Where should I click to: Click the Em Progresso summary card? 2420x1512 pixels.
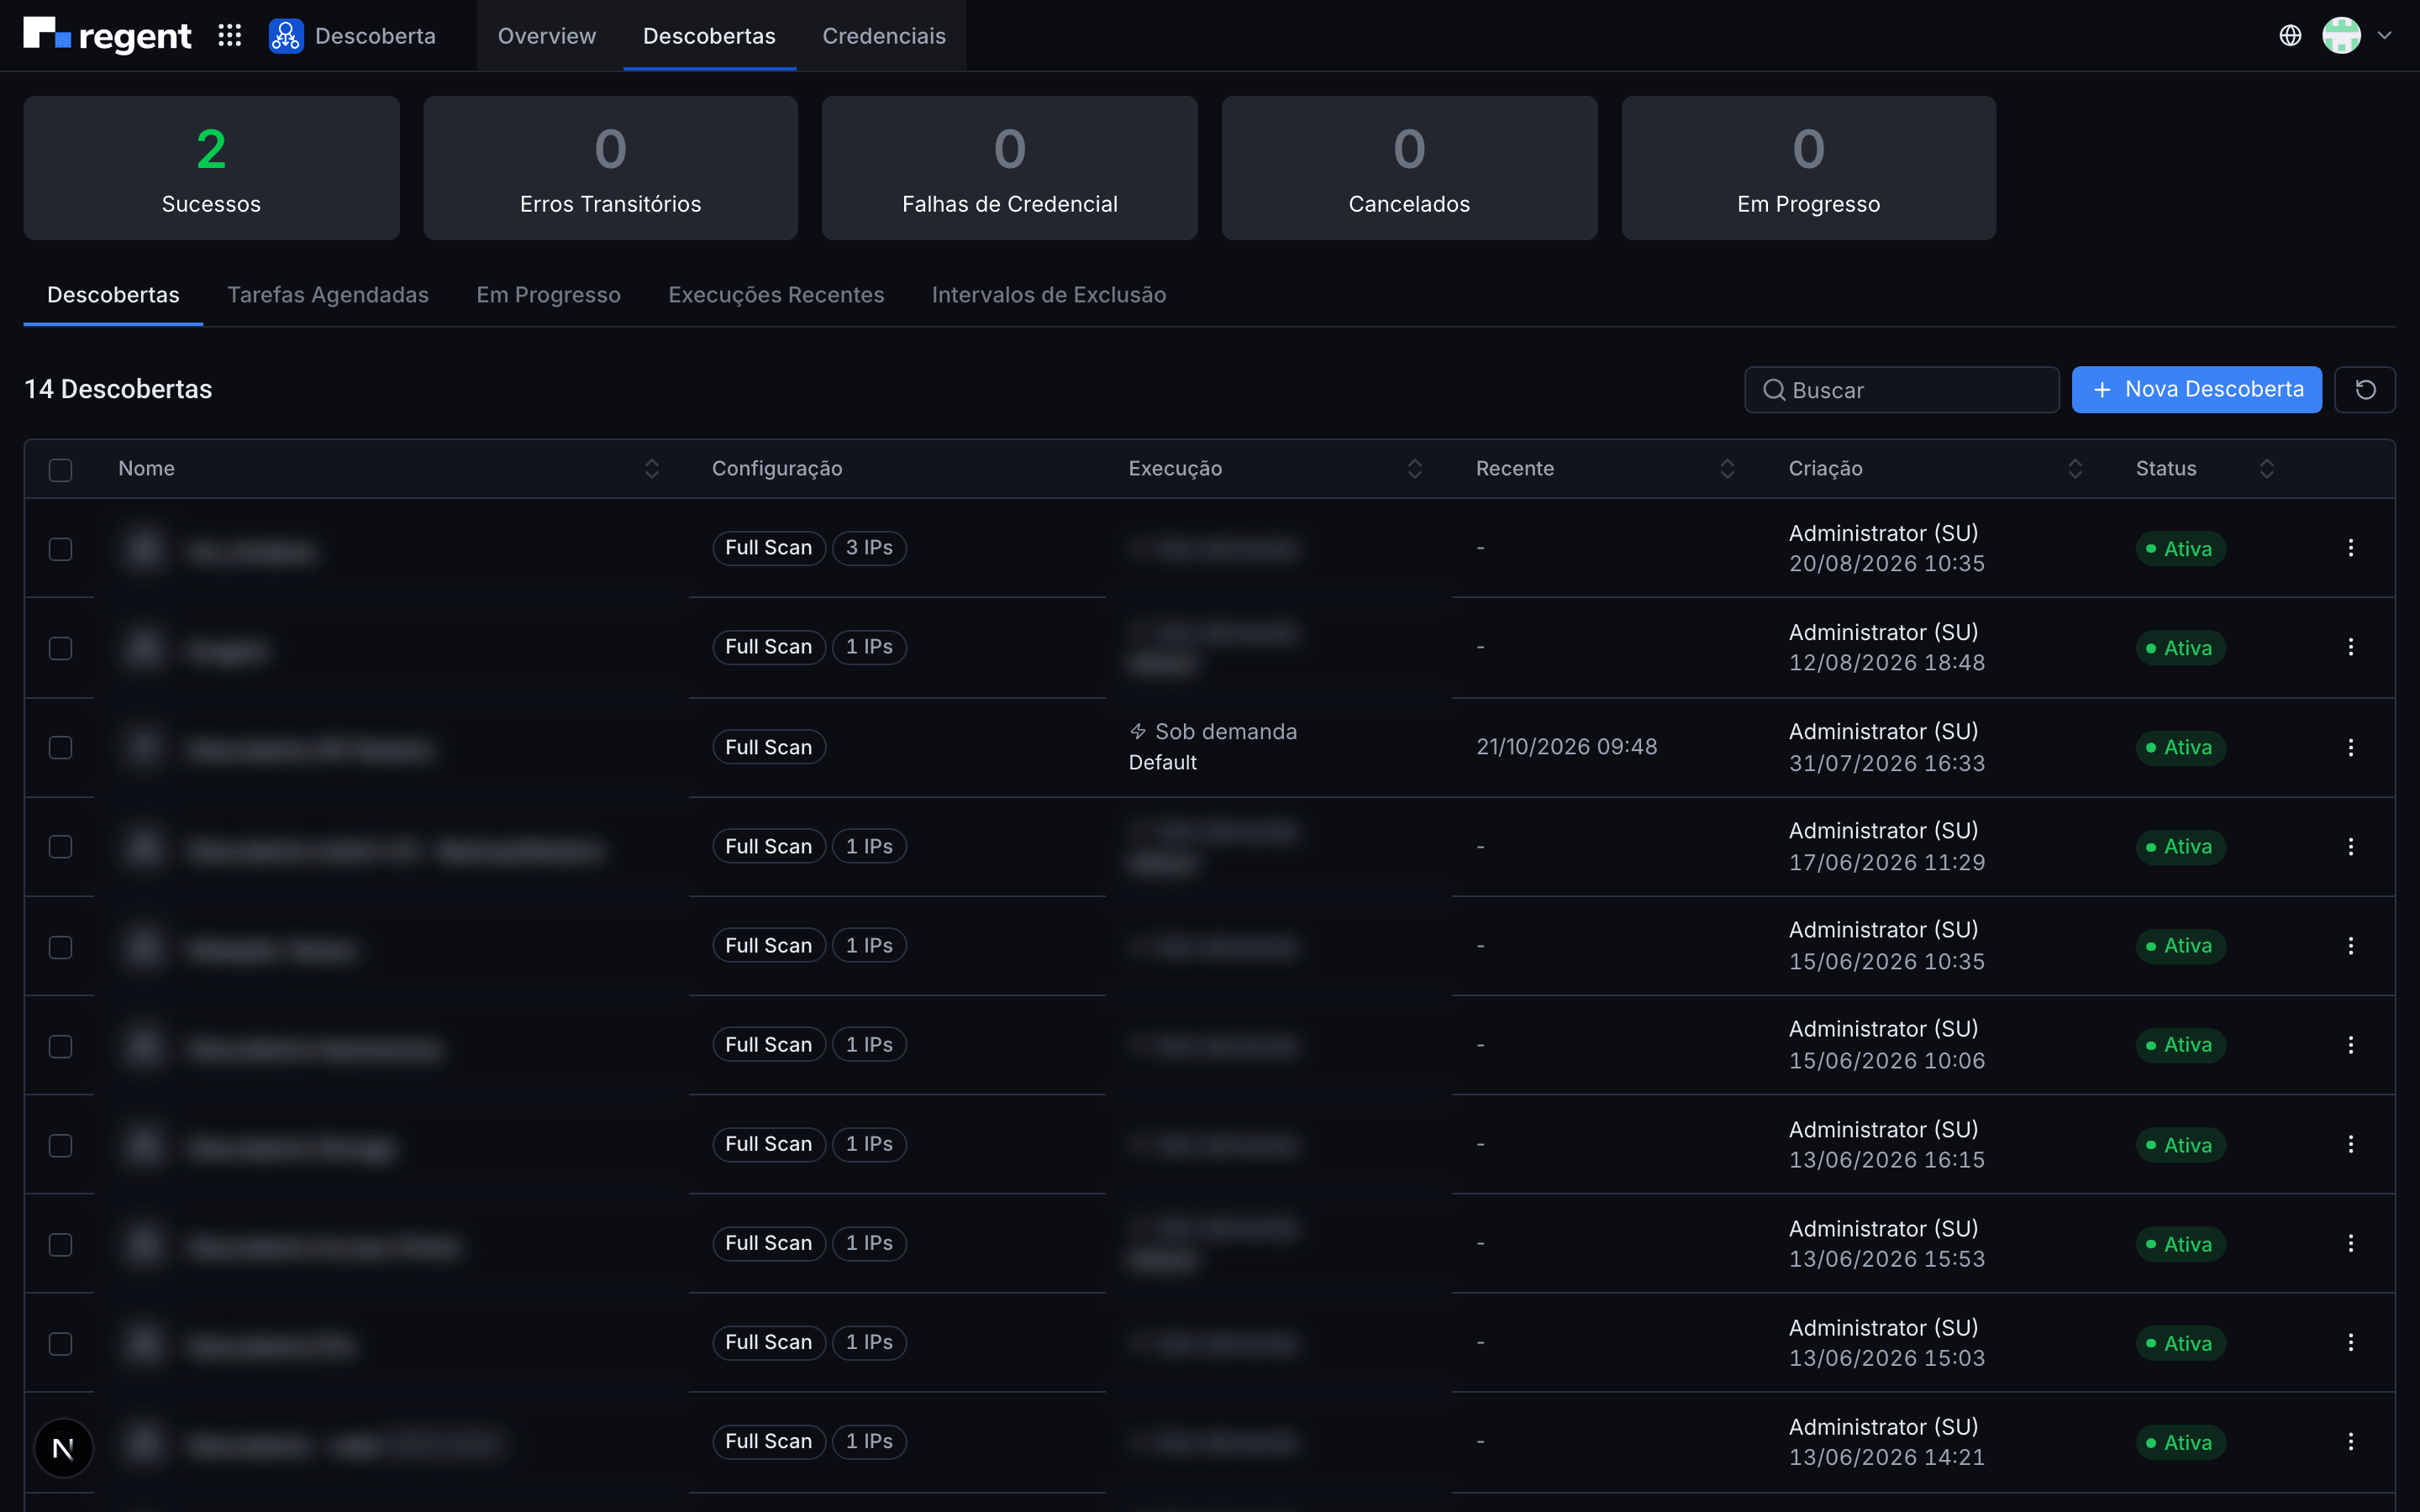coord(1808,168)
